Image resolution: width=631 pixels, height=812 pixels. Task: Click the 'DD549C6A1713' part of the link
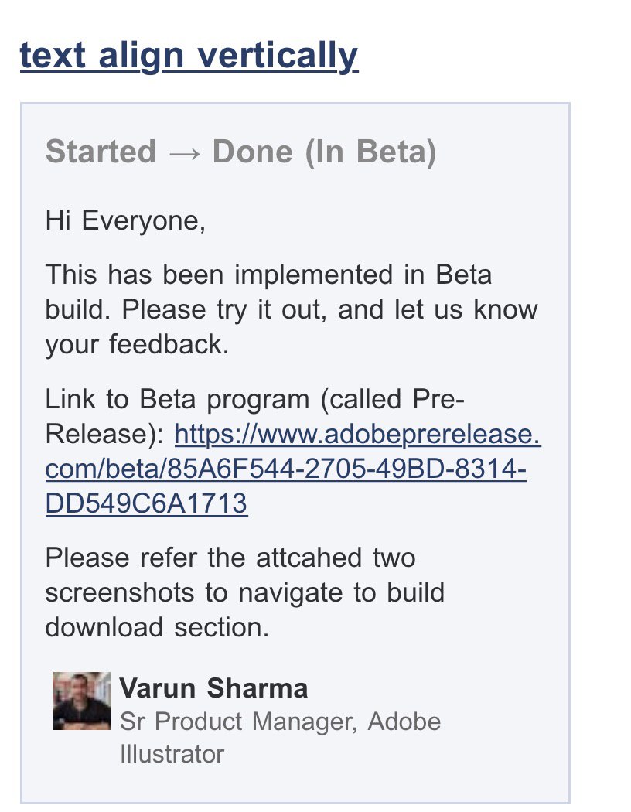(x=146, y=503)
